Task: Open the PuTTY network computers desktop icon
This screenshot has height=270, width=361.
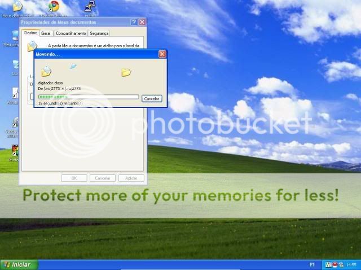Action: coord(90,6)
